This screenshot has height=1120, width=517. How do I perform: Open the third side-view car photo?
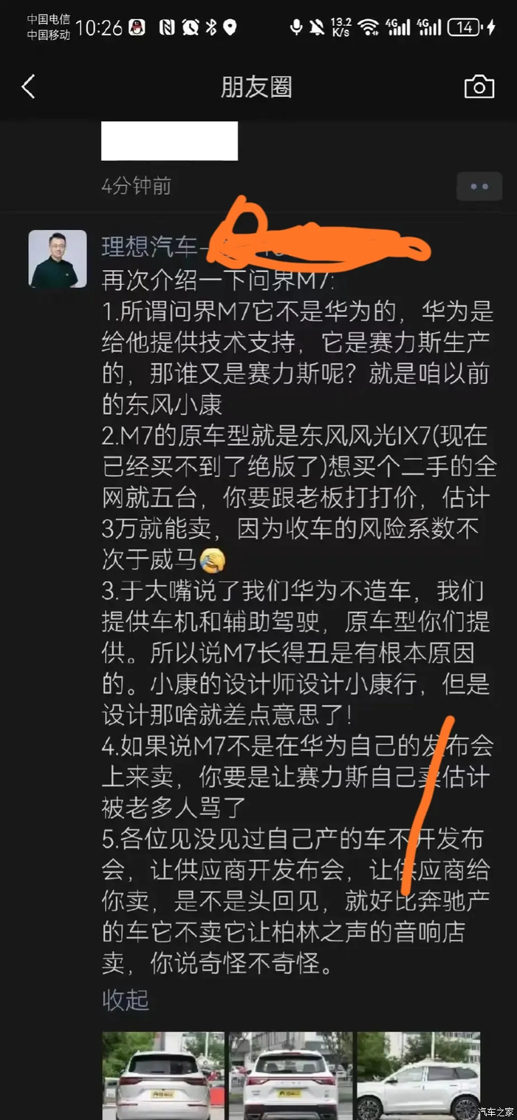[419, 1076]
